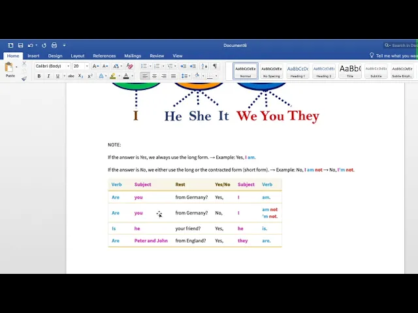Switch to the Insert tab
Image resolution: width=418 pixels, height=313 pixels.
point(33,56)
